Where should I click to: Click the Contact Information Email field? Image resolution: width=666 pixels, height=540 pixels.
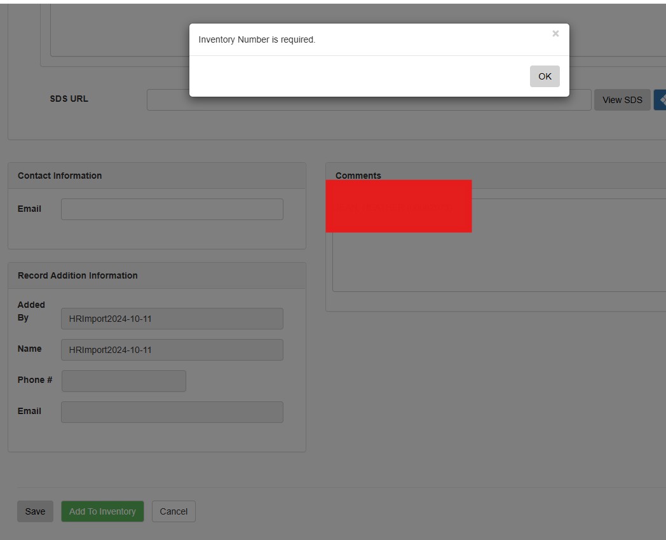(x=172, y=209)
